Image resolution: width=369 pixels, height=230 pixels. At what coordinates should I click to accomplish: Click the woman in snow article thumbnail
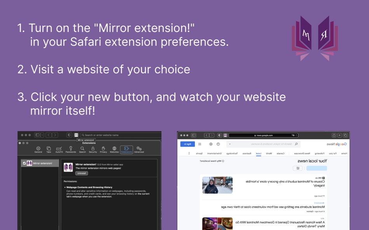217,185
